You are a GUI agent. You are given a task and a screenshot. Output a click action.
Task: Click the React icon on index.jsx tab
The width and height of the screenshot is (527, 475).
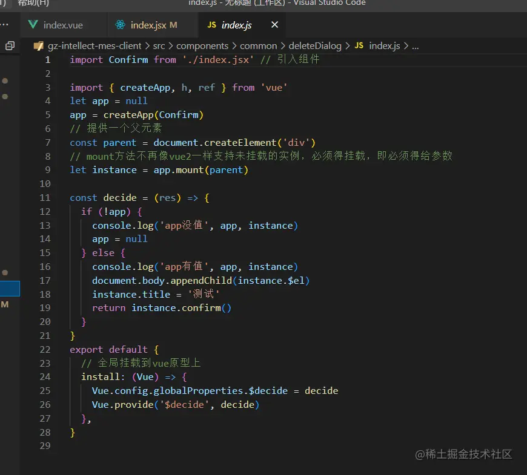tap(120, 24)
